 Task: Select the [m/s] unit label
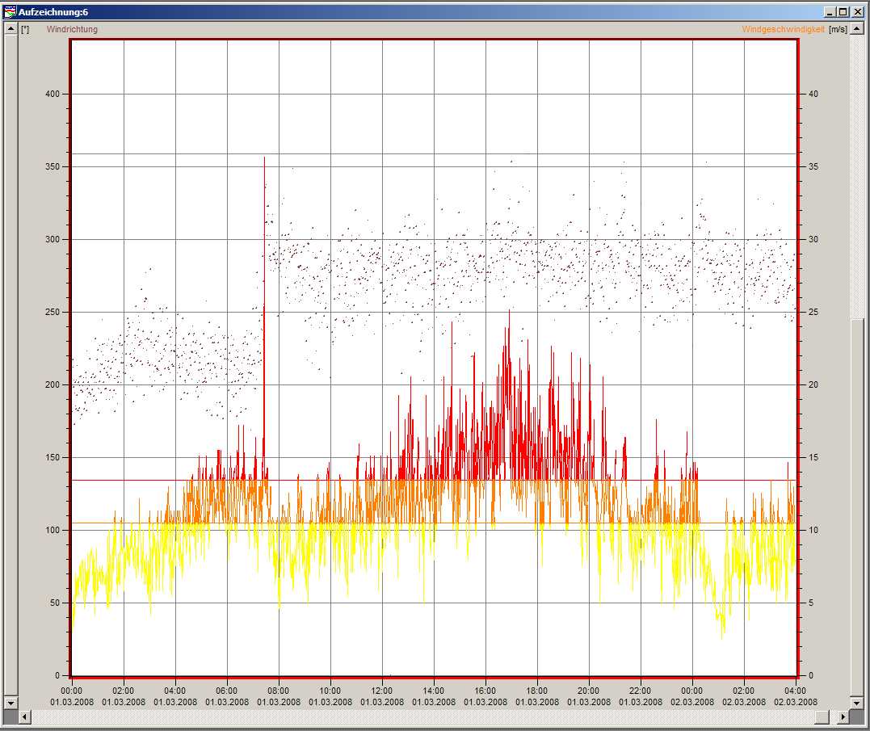(838, 29)
